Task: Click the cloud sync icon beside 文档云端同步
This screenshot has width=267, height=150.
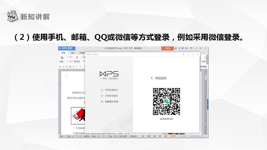Action: (102, 90)
